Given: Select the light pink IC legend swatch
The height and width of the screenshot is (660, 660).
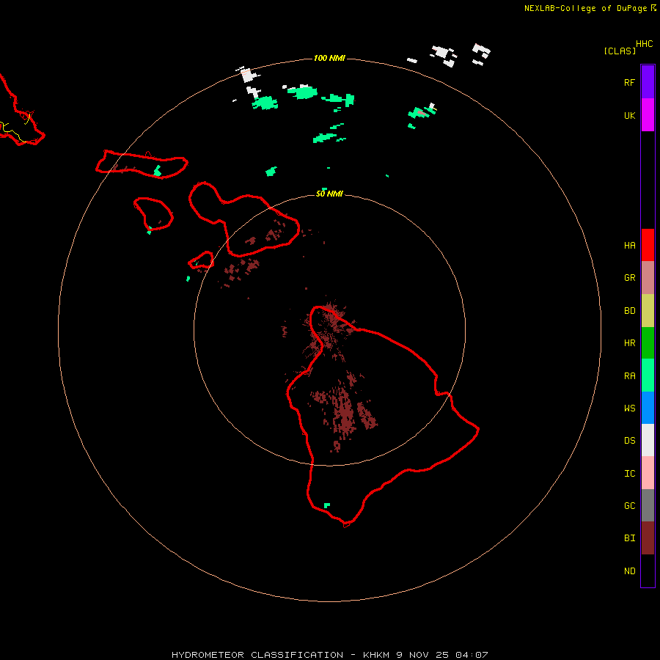Looking at the screenshot, I should point(648,473).
